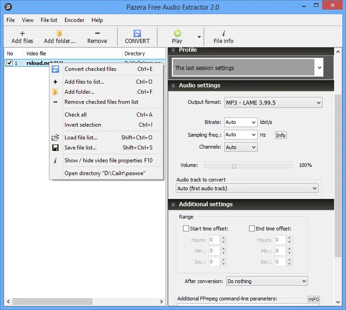Click the Remove toolbar button
346x310 pixels.
click(97, 37)
